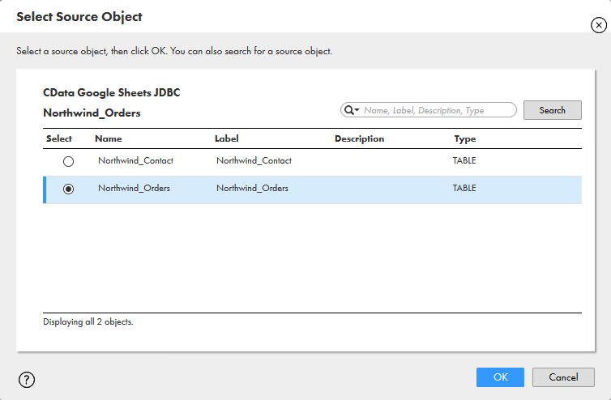Screen dimensions: 611x400
Task: Dismiss dialog with Cancel button
Action: pyautogui.click(x=563, y=377)
